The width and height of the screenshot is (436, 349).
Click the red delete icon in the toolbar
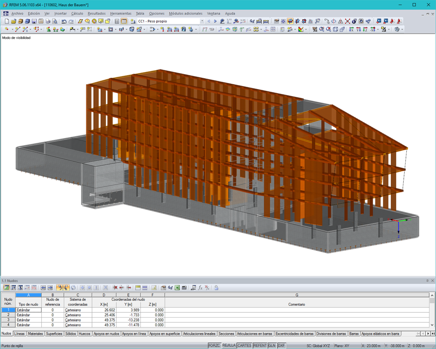pos(116,287)
